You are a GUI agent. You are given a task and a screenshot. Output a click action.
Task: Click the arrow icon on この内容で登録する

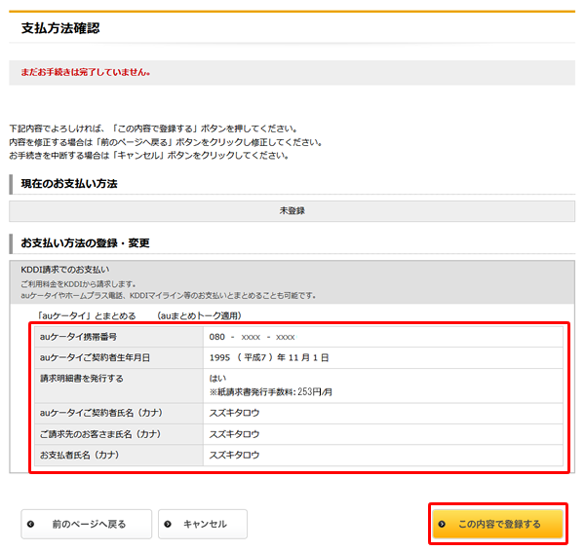442,524
